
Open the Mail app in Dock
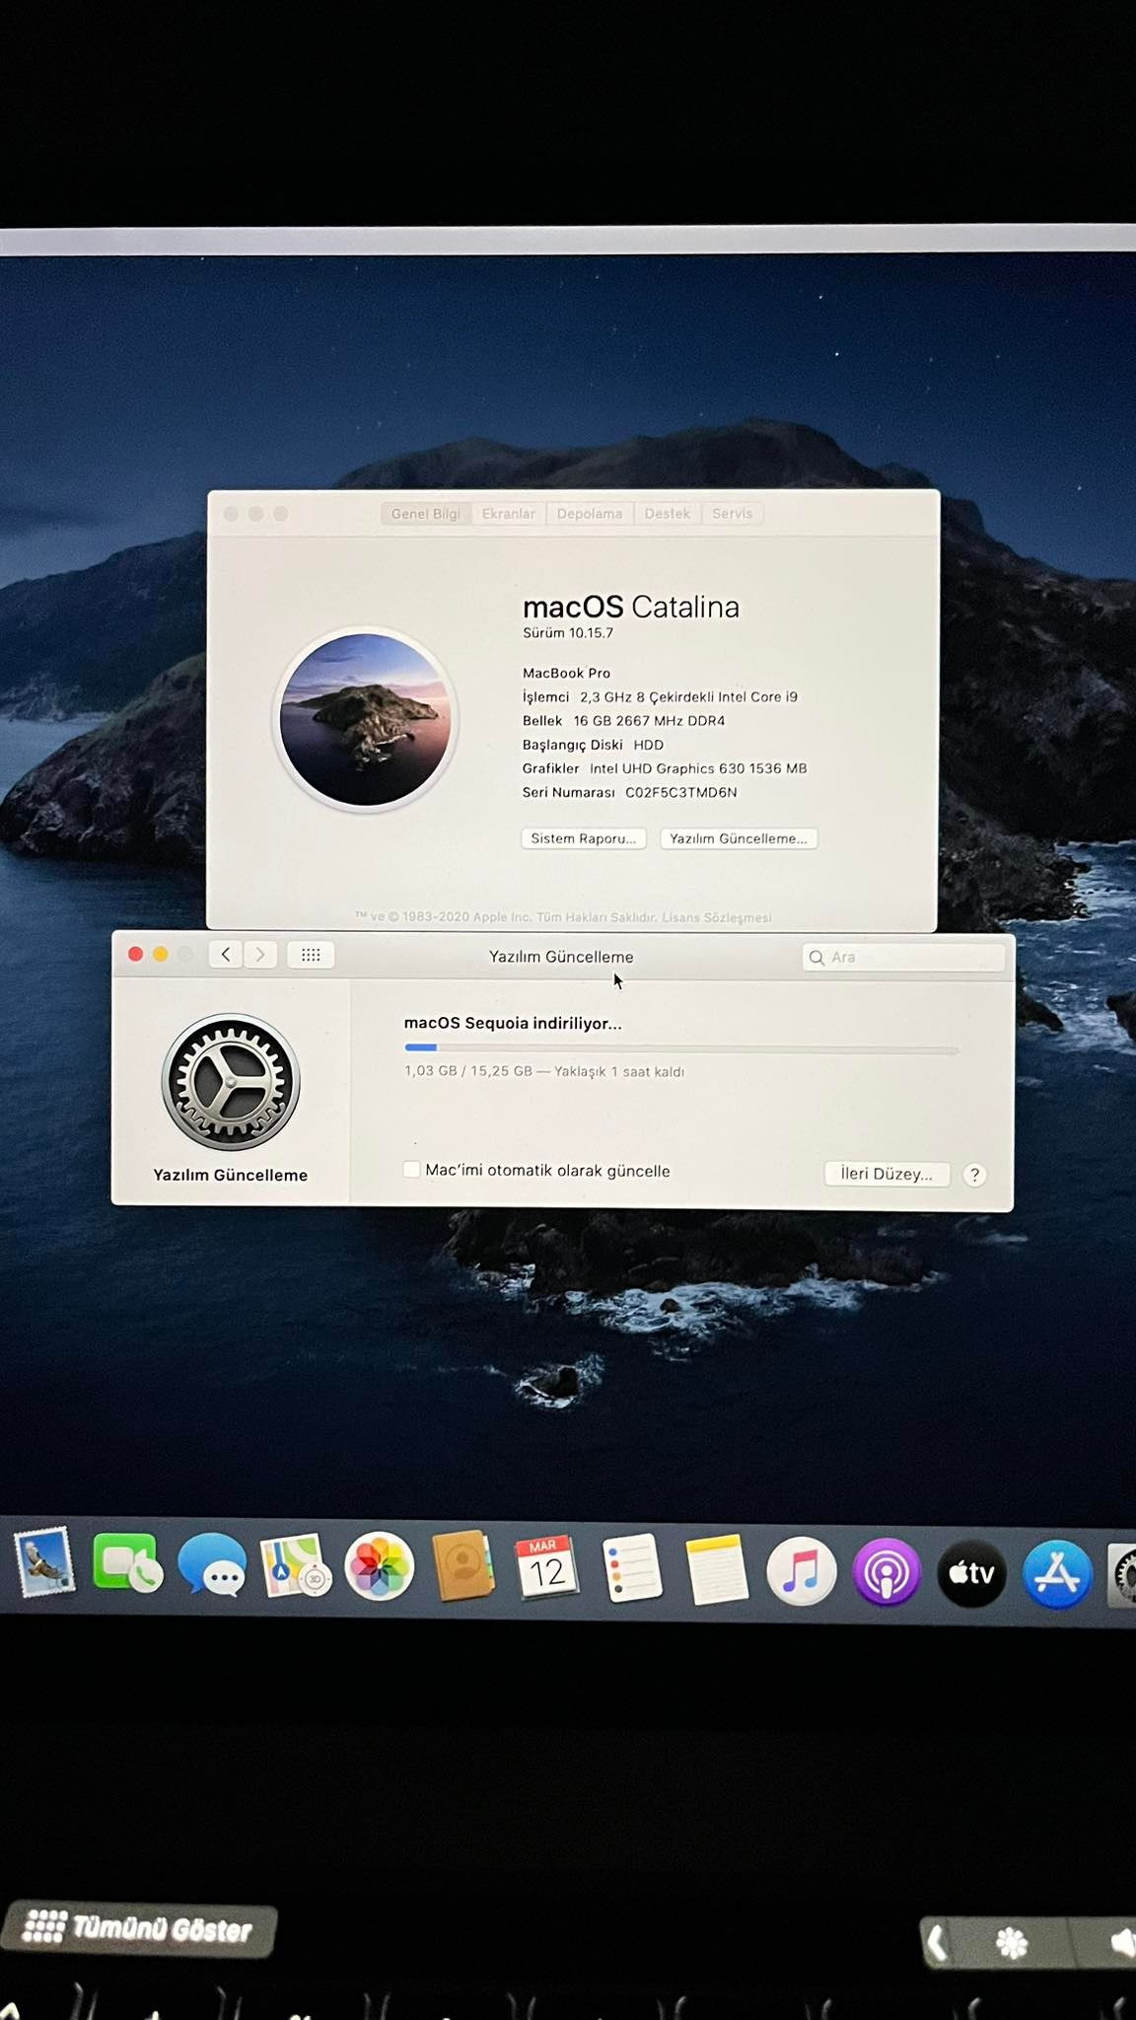point(44,1565)
